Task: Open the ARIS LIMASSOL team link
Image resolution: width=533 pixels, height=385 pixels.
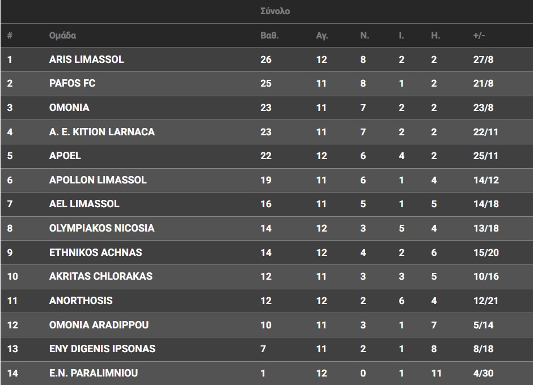Action: pyautogui.click(x=86, y=59)
